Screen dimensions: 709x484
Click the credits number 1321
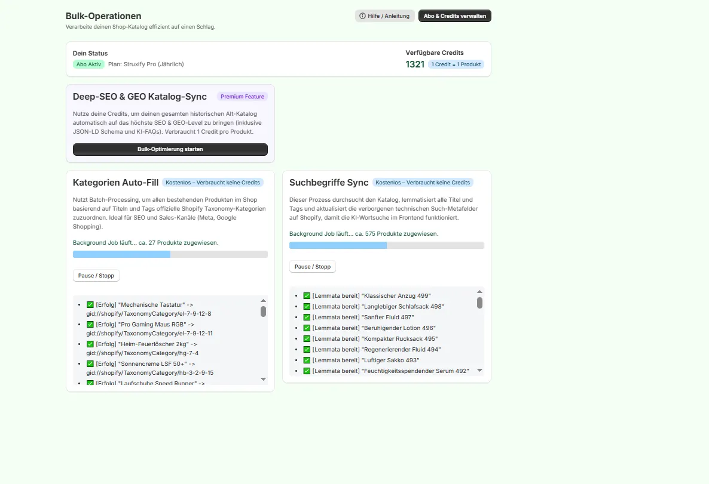point(415,64)
